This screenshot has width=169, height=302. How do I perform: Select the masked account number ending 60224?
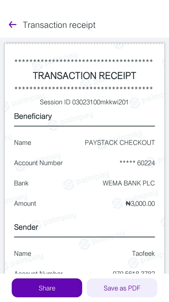pos(137,163)
